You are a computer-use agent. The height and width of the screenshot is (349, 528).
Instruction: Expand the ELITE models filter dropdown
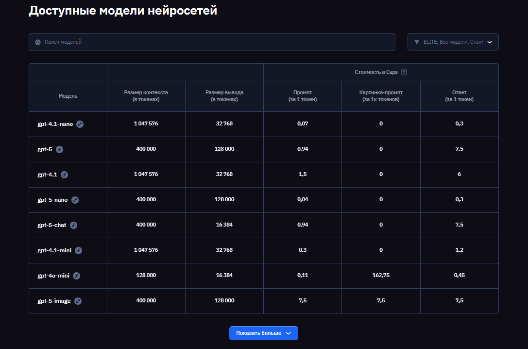pos(453,42)
